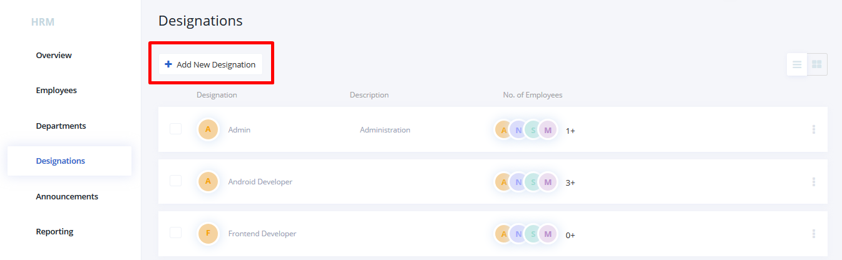842x260 pixels.
Task: Click employee avatar M in Android Developer row
Action: (x=548, y=182)
